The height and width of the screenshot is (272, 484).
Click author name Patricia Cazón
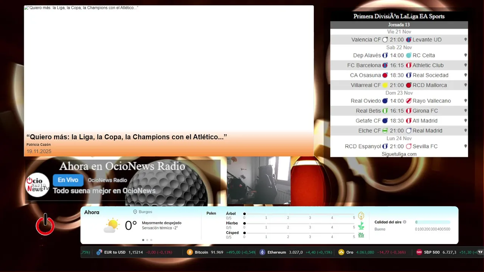39,145
